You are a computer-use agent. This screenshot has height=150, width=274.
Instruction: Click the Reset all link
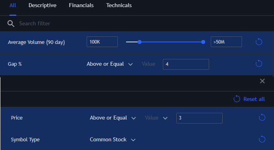pyautogui.click(x=249, y=99)
